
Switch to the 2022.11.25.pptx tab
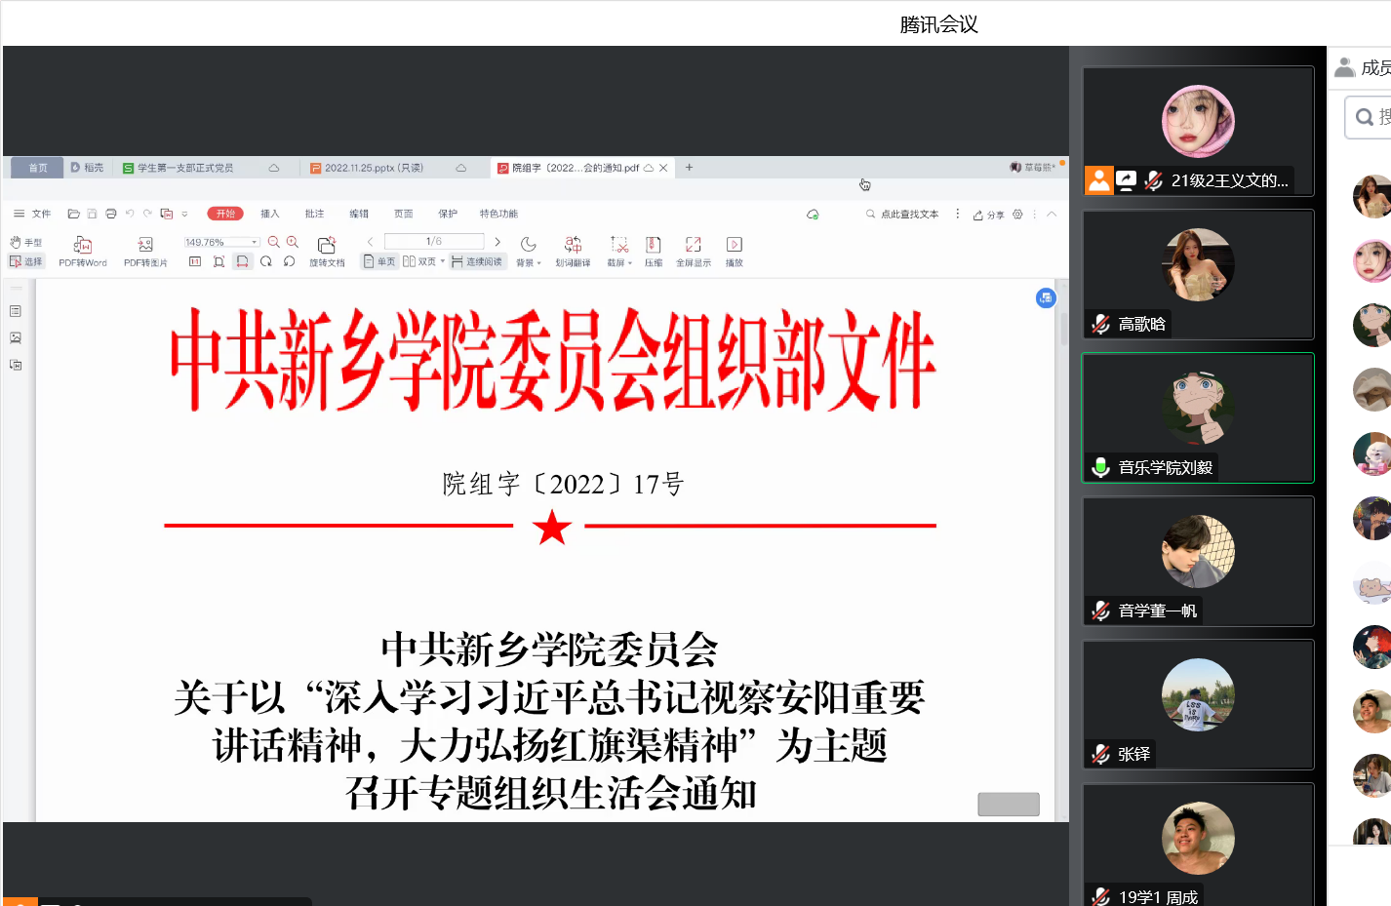click(x=374, y=168)
